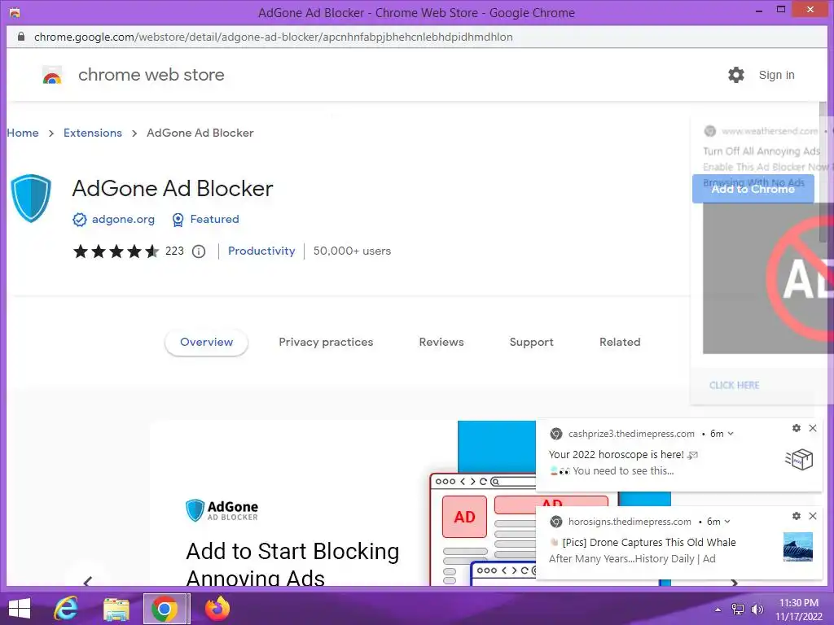Launch Firefox from taskbar

point(217,609)
